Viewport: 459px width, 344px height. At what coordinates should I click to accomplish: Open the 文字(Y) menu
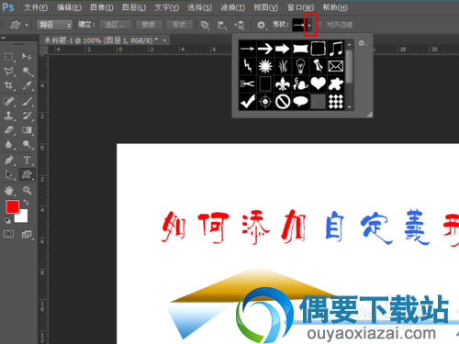tap(167, 7)
